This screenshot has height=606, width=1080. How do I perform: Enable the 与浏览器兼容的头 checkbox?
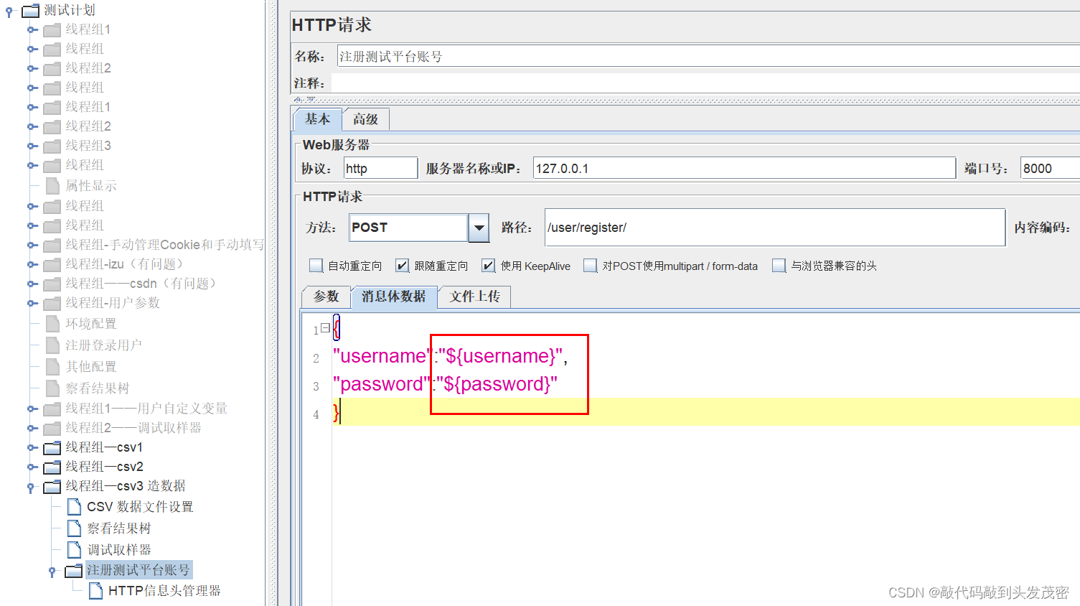point(779,266)
